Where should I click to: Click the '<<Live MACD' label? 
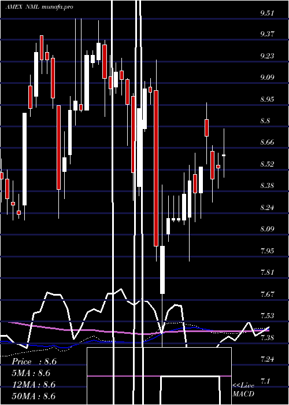[243, 390]
